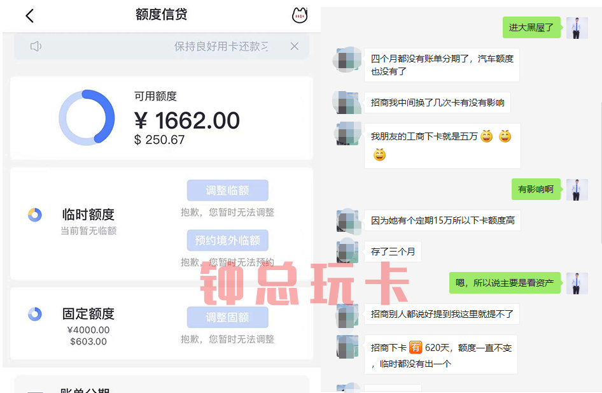The image size is (602, 393).
Task: Open sender avatar beside 进大黑屋了
Action: 577,27
